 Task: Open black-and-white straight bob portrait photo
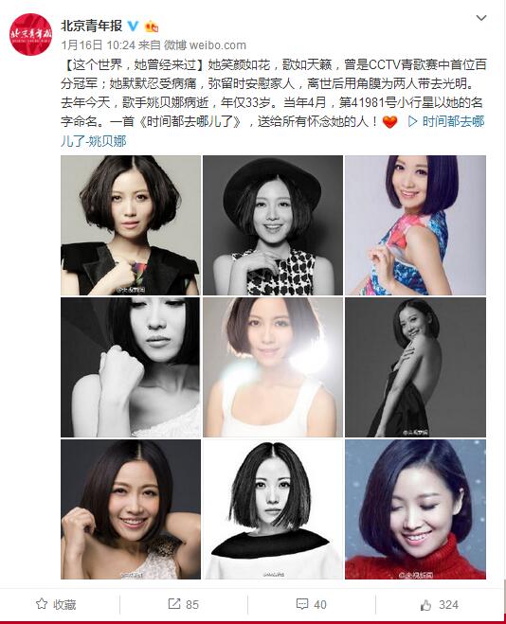coord(273,509)
